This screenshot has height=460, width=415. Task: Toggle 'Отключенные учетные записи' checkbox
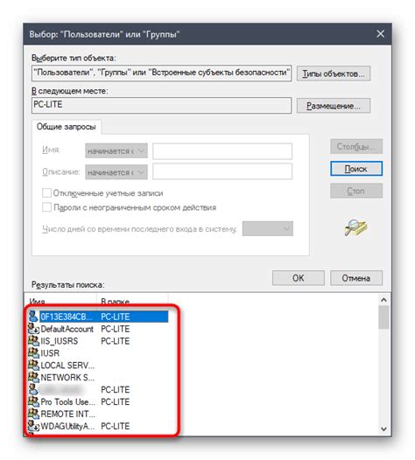pos(46,192)
